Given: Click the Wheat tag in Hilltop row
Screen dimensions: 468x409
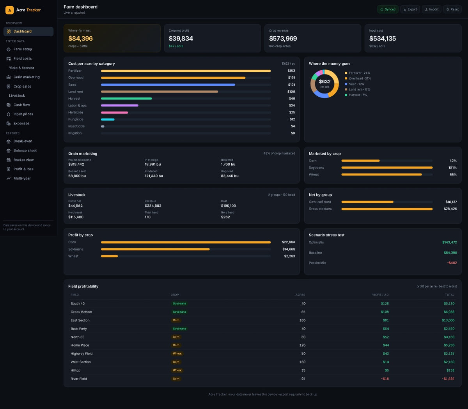Looking at the screenshot, I should click(x=177, y=370).
